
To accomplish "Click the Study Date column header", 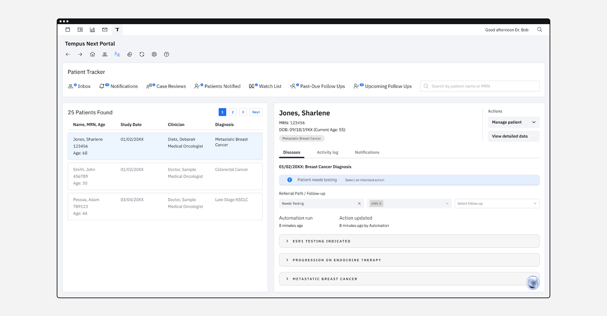I will click(x=131, y=125).
